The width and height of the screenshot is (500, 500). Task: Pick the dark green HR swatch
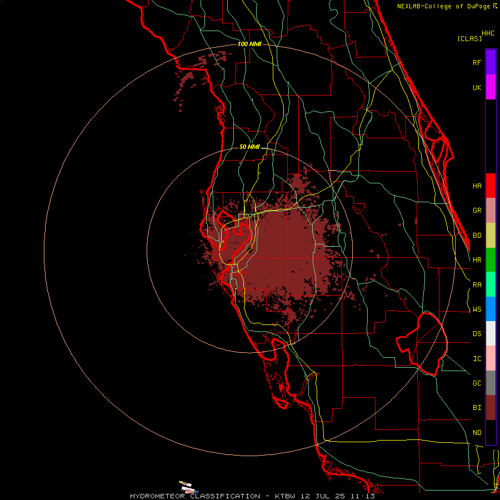pyautogui.click(x=491, y=260)
